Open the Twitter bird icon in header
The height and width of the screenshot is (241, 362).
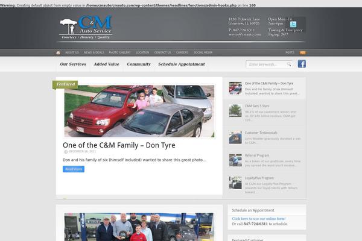click(293, 24)
